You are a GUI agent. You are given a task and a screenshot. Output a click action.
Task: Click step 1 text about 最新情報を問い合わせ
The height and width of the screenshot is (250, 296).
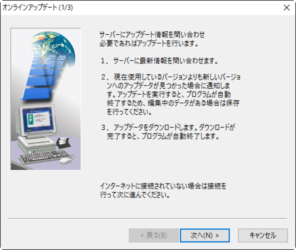coord(159,61)
